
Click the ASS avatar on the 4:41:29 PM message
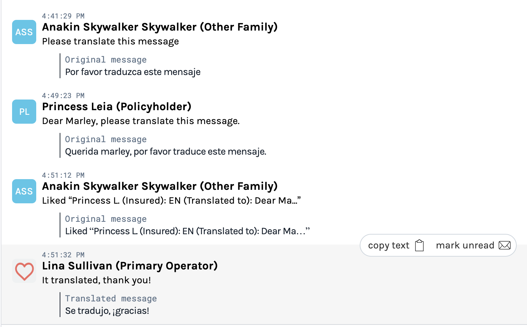24,32
